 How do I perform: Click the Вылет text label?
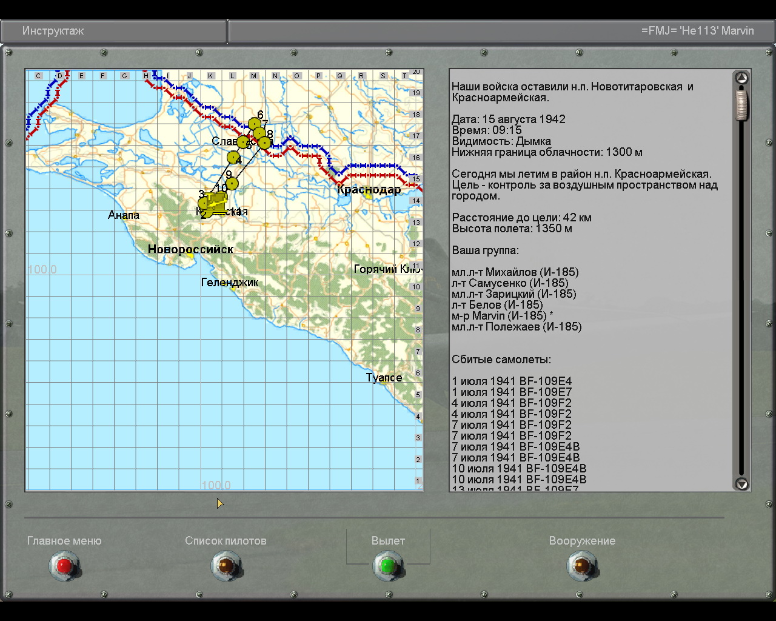[388, 541]
